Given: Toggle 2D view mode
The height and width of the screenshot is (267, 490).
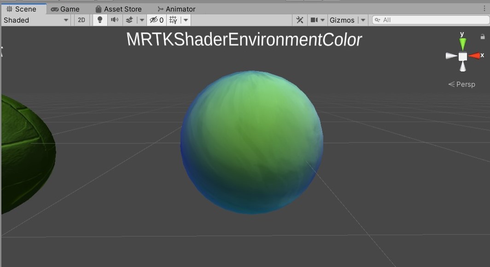Looking at the screenshot, I should pos(82,20).
